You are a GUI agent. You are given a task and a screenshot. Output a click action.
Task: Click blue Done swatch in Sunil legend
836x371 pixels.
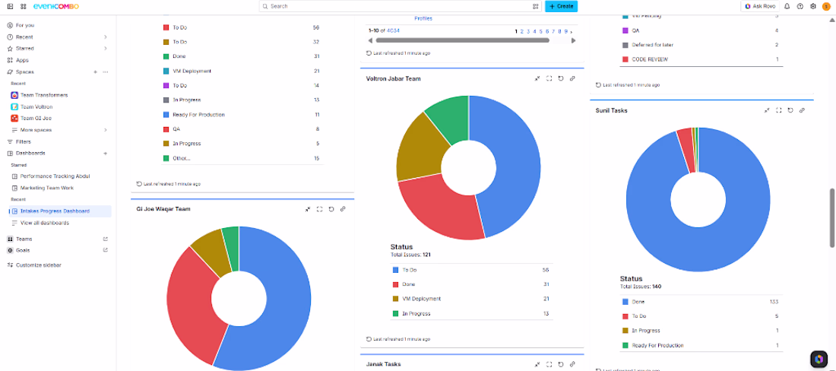coord(625,302)
